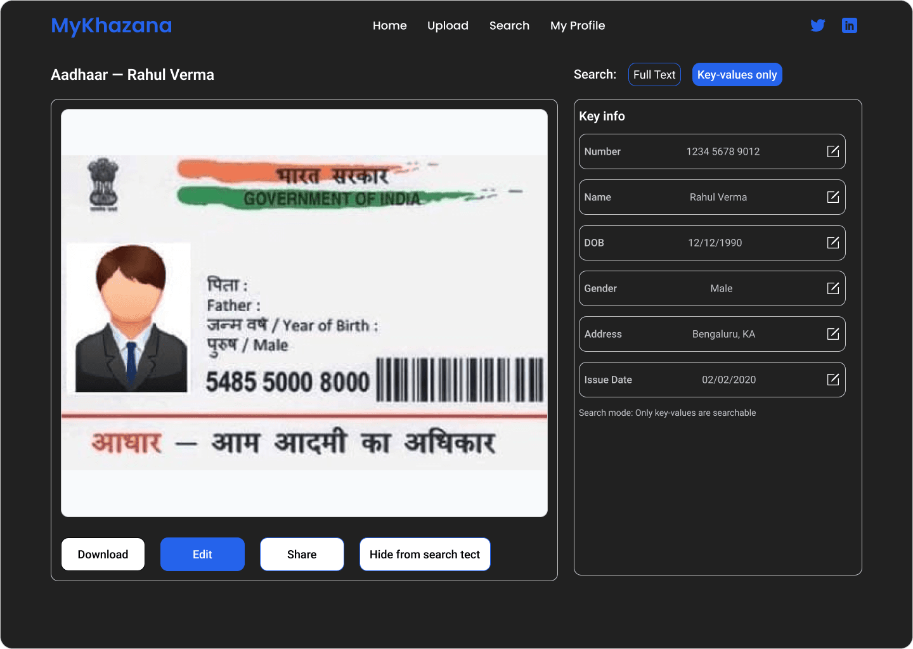
Task: Click the Aadhaar — Rahul Verma heading
Action: [x=133, y=75]
